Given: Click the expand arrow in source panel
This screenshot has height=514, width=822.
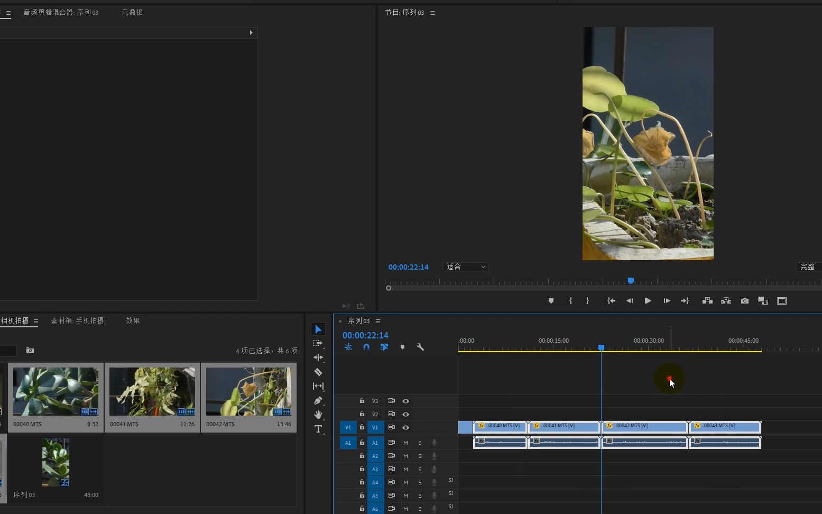Looking at the screenshot, I should (x=251, y=33).
